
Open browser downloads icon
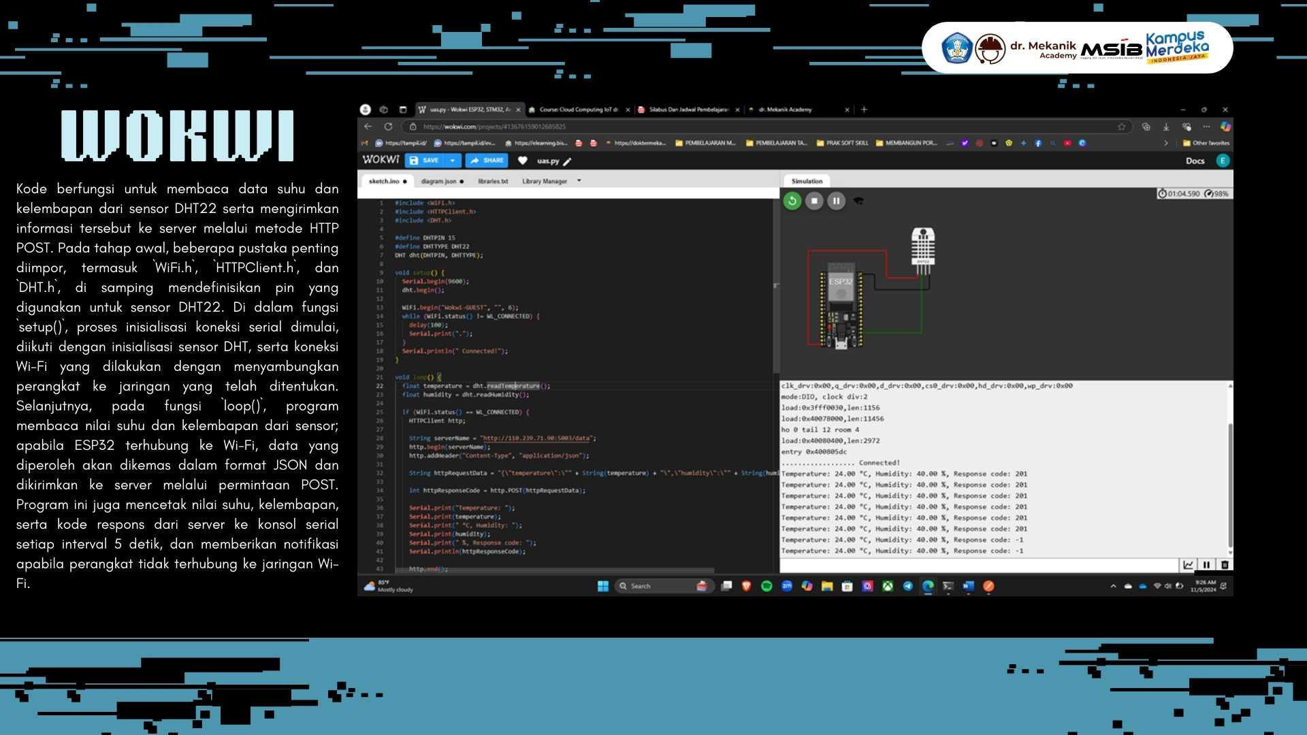tap(1166, 127)
